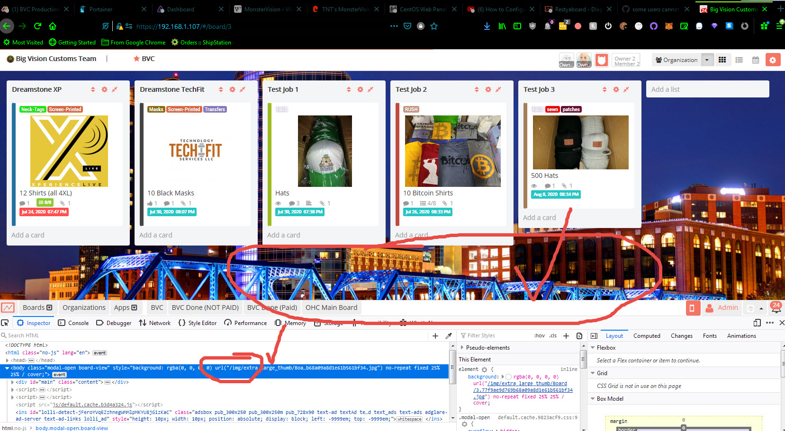Expand the head node in HTML tree
This screenshot has width=785, height=431.
pos(6,360)
